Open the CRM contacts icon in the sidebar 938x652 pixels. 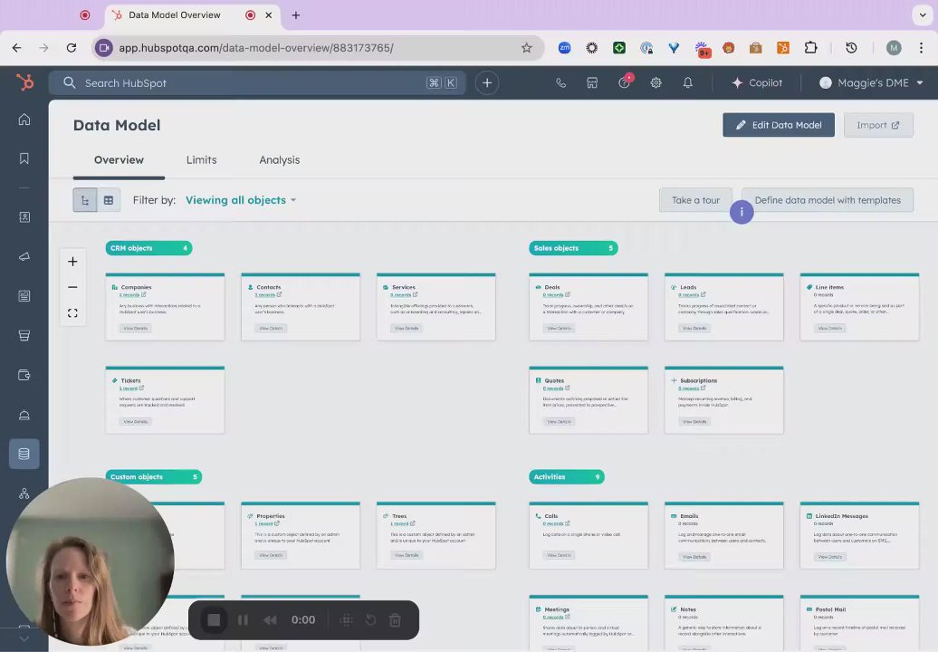tap(24, 217)
